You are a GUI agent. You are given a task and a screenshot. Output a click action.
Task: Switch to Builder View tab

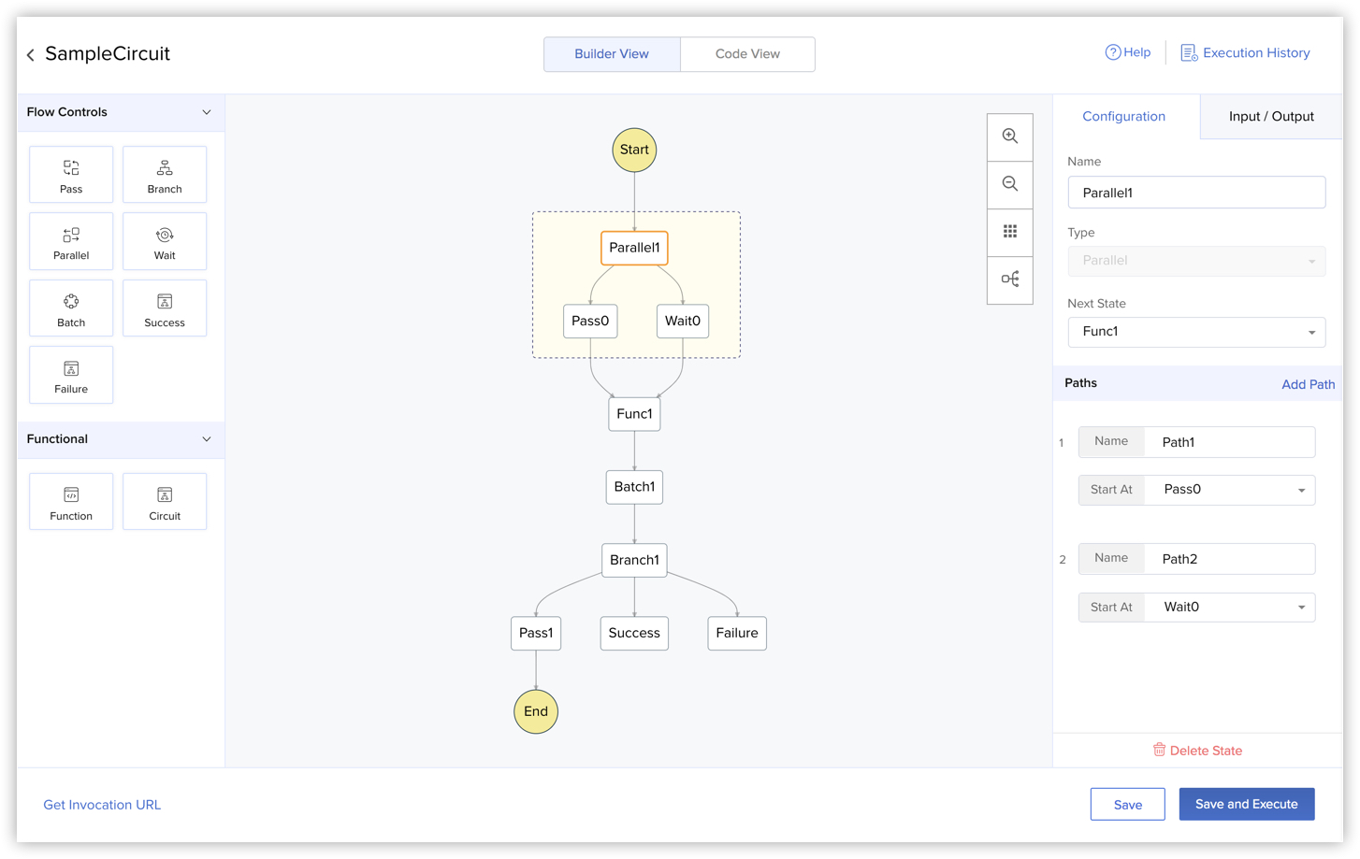click(x=612, y=54)
